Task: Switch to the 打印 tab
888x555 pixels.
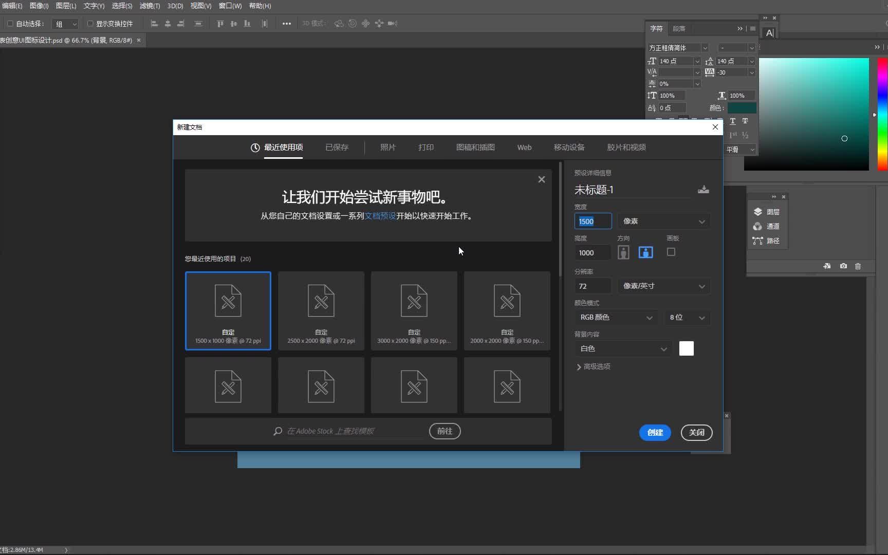Action: (x=426, y=147)
